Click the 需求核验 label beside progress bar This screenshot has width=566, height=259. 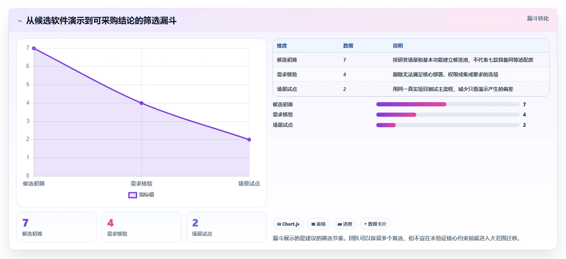coord(283,115)
